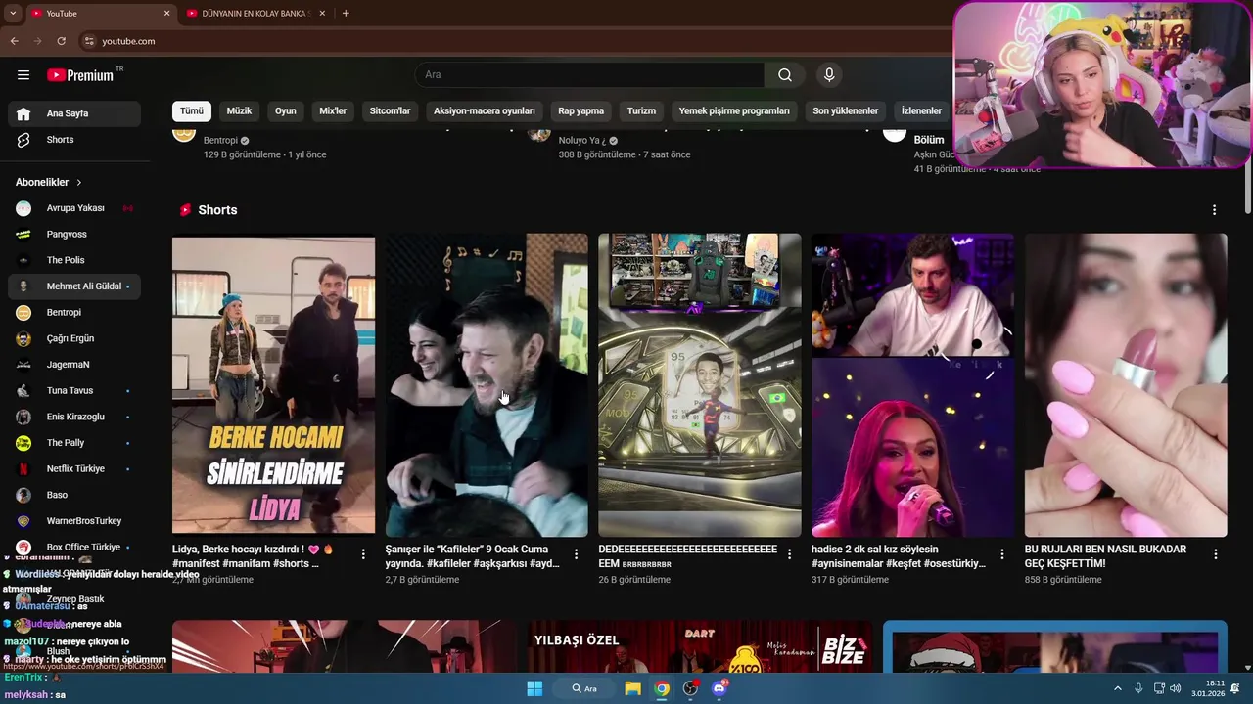Open Bentropi channel in the sidebar

pyautogui.click(x=74, y=313)
